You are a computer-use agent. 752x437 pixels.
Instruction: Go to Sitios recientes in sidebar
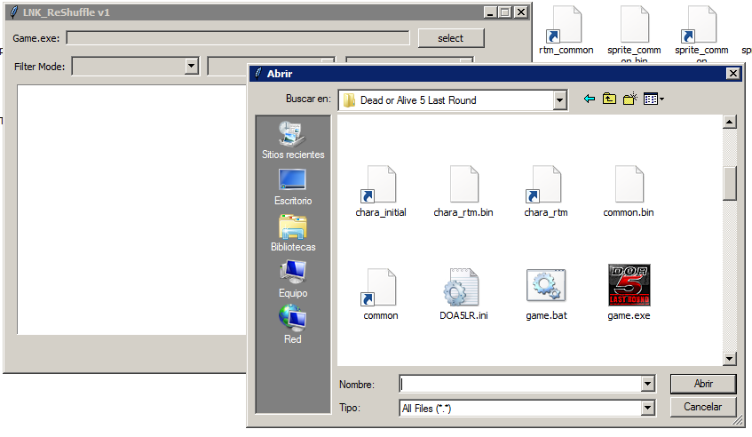[x=293, y=140]
